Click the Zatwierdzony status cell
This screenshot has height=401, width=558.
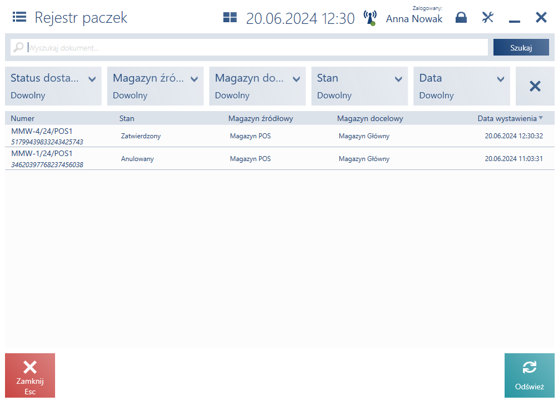click(x=141, y=136)
